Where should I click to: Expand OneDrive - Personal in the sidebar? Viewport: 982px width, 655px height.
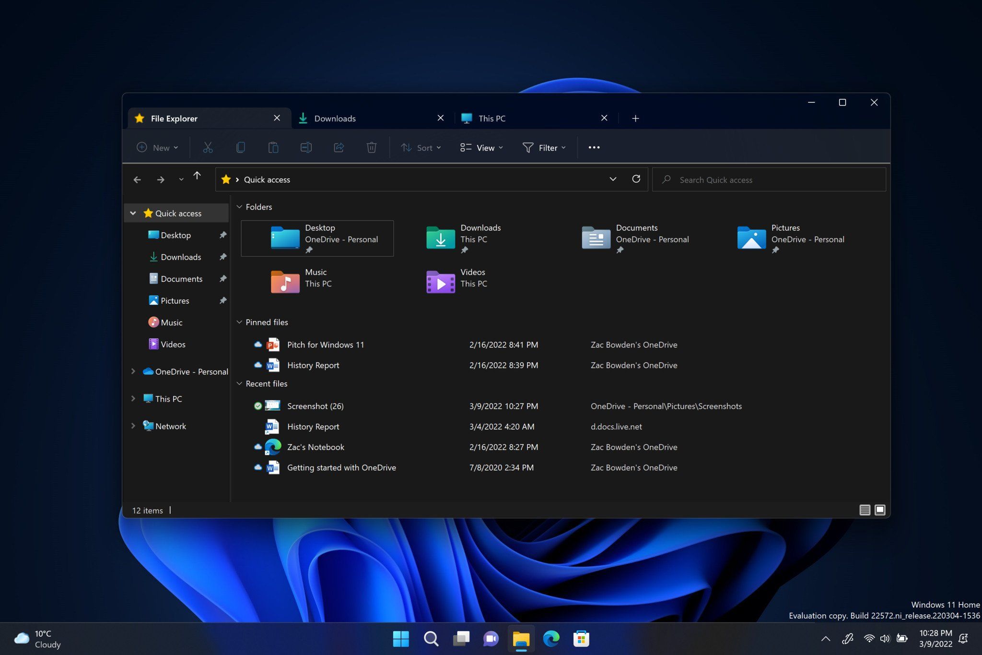133,371
